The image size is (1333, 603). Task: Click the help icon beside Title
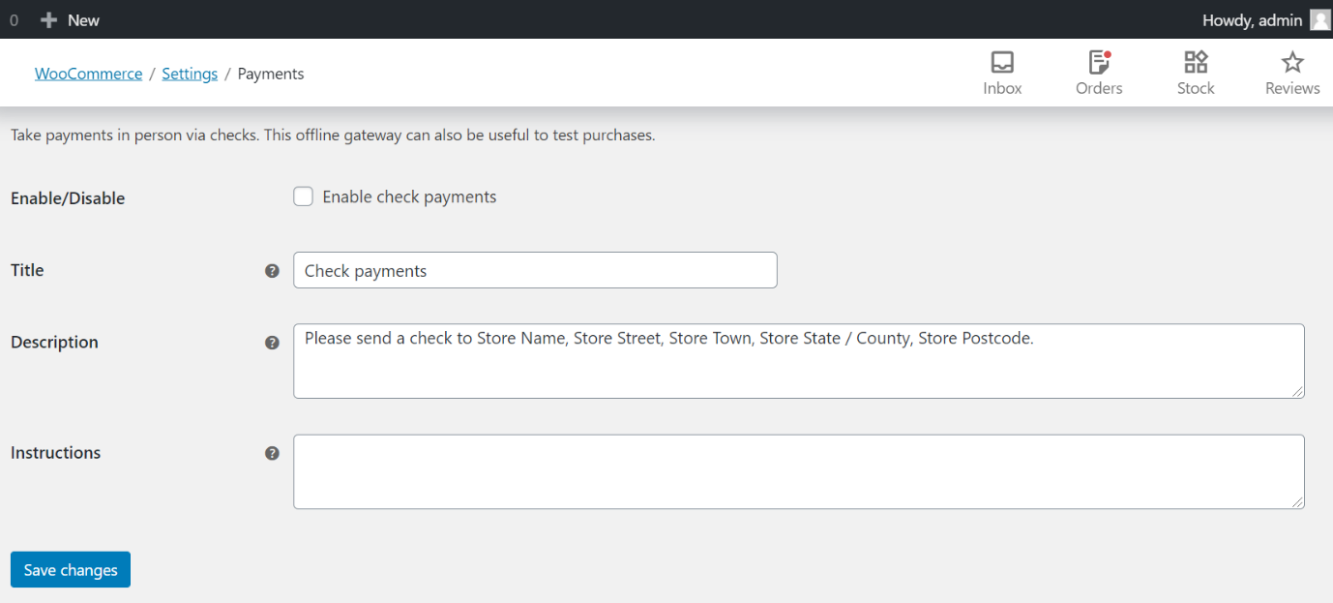[x=272, y=271]
